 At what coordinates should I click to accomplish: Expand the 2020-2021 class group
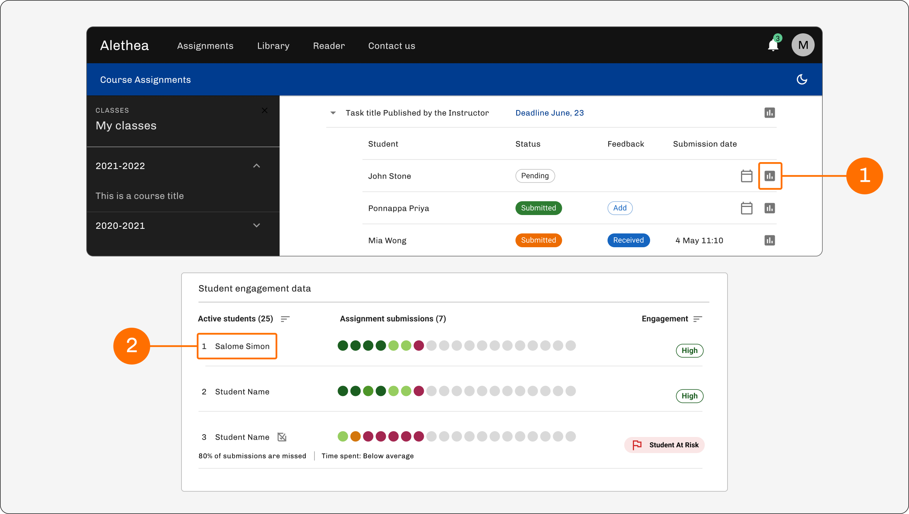point(257,225)
